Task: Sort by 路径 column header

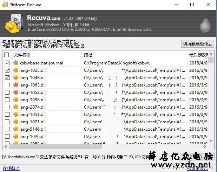Action: pos(134,55)
